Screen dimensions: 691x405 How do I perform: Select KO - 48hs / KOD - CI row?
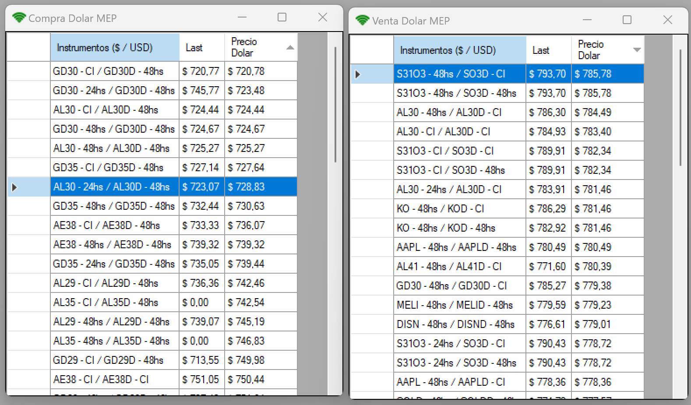497,208
